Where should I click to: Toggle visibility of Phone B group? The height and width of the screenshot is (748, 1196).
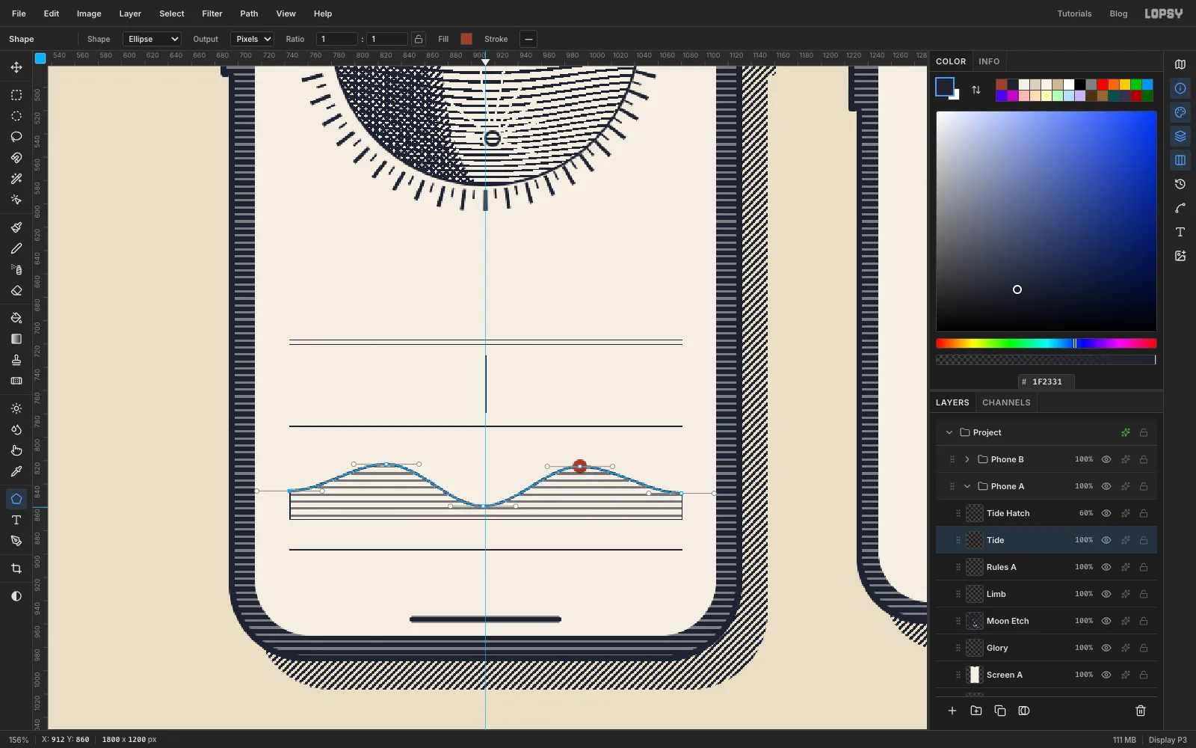click(x=1106, y=459)
